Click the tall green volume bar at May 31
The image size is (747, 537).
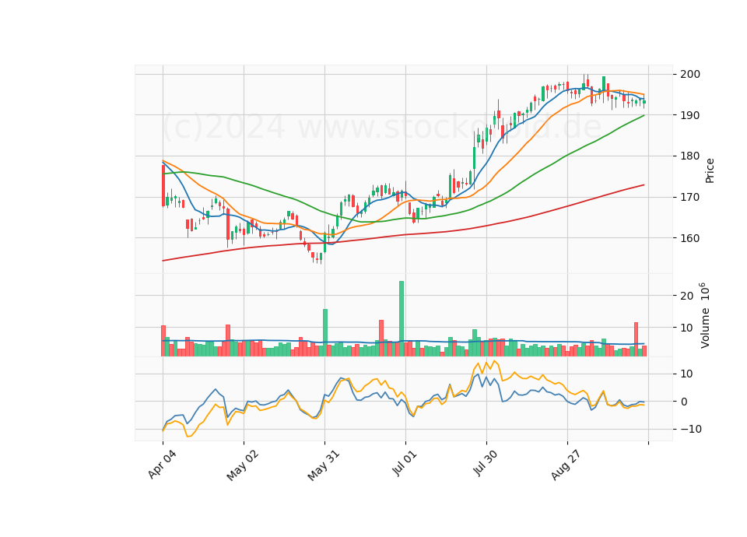pos(325,332)
